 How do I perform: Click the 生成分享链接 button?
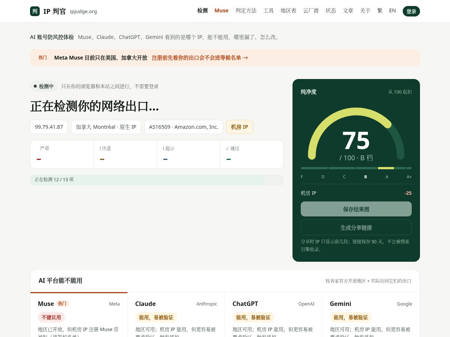tap(356, 227)
